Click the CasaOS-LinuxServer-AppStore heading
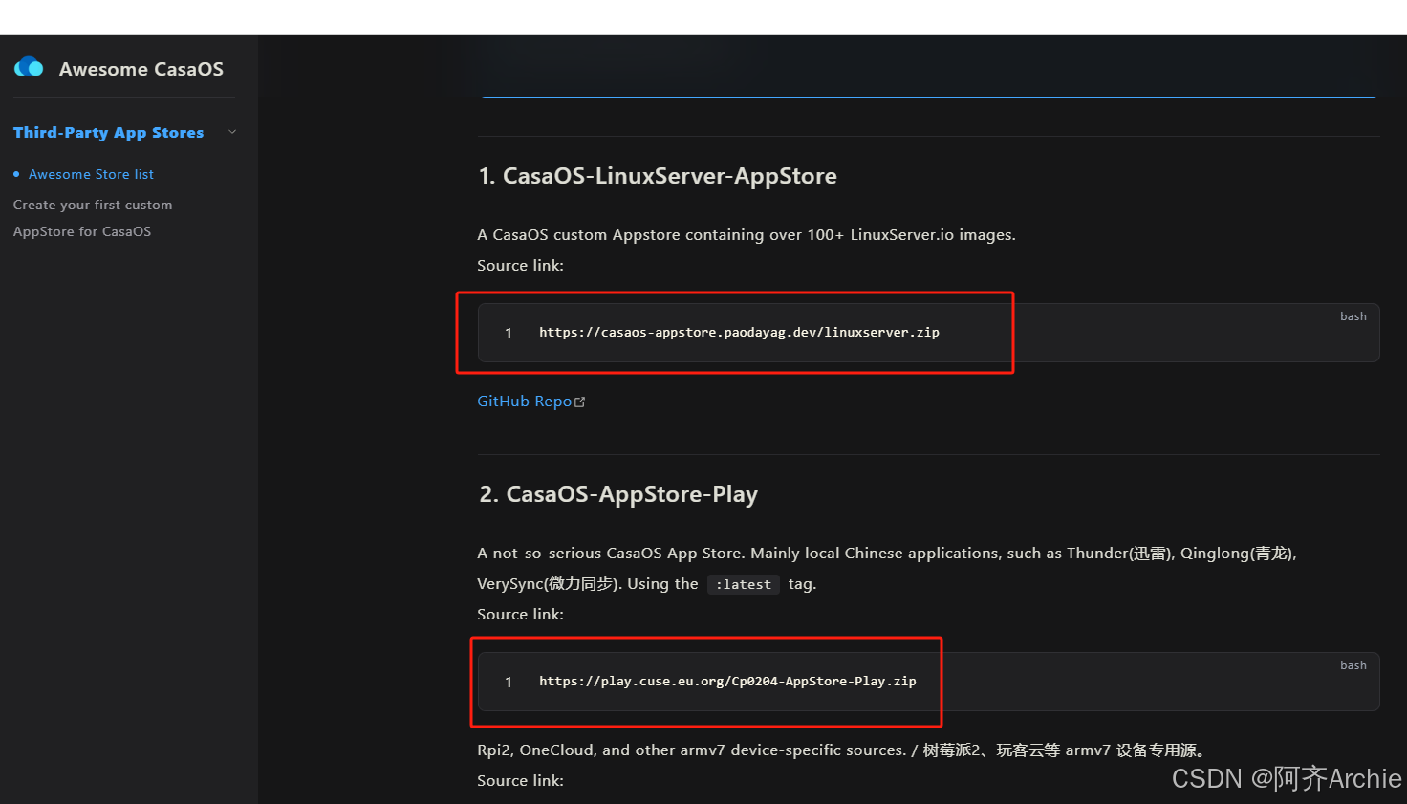 (x=658, y=176)
